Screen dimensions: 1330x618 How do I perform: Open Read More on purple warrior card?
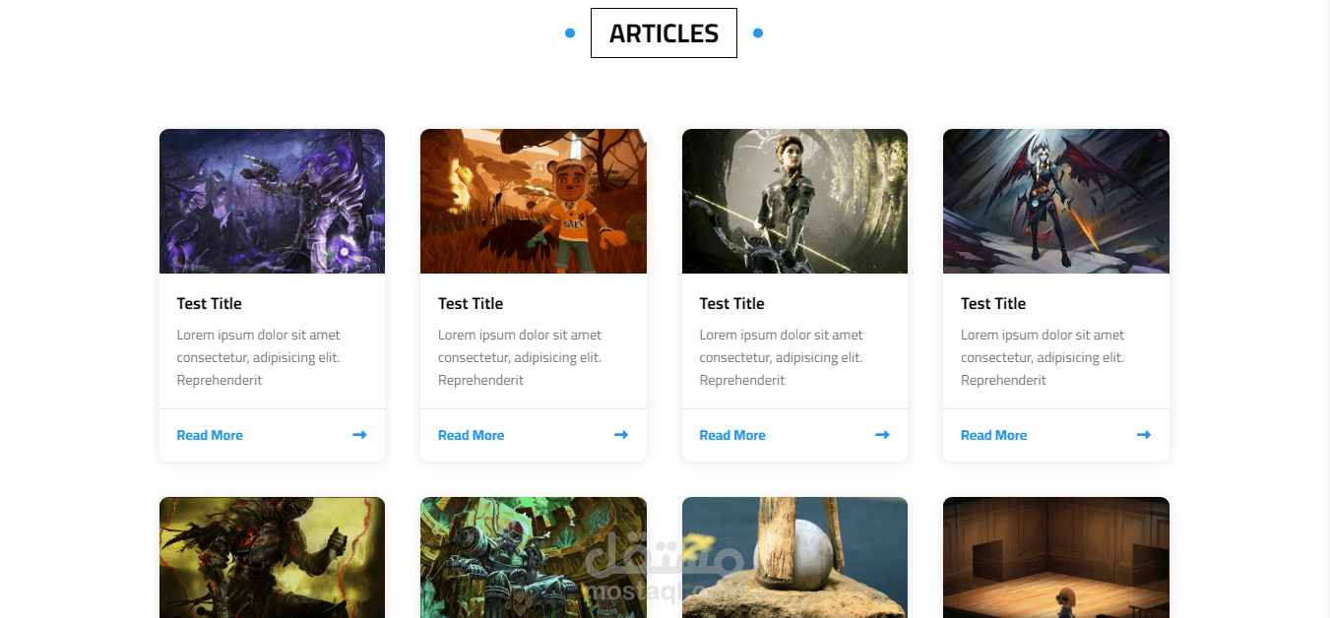210,435
